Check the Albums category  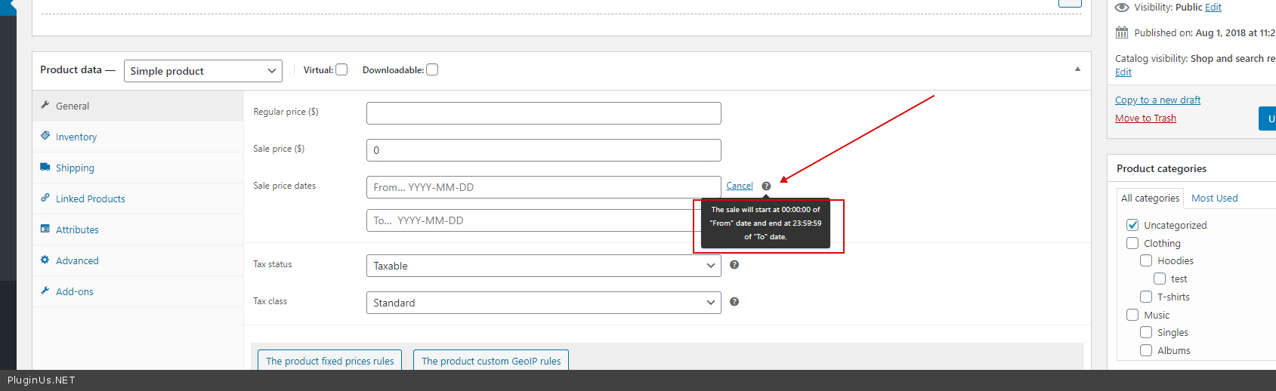click(1146, 350)
